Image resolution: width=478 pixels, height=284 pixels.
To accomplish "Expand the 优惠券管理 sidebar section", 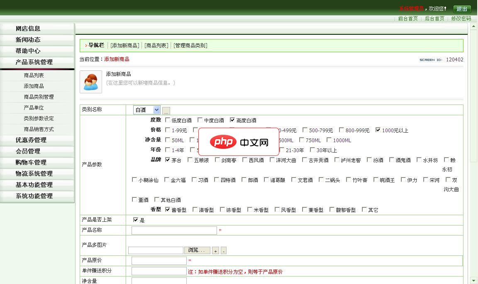I will tap(37, 140).
